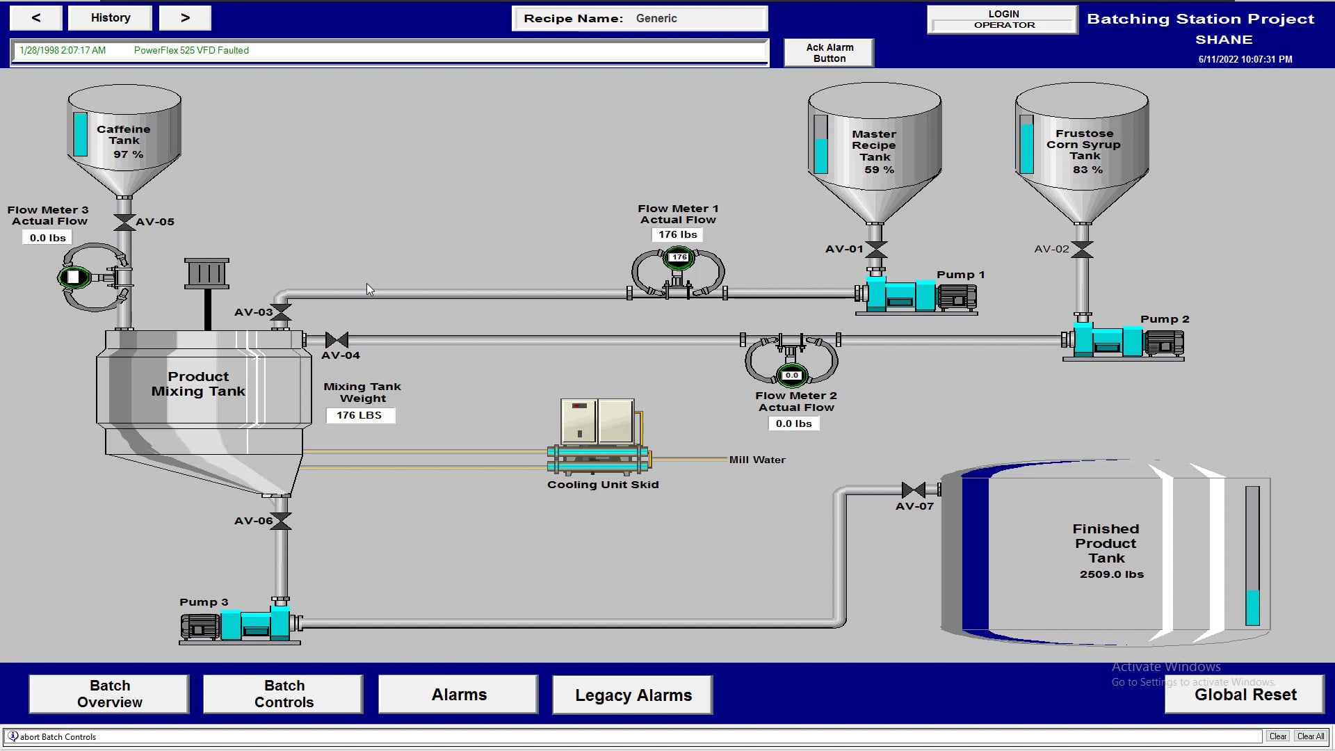Switch to the Batch Overview screen
Image resolution: width=1335 pixels, height=751 pixels.
108,693
